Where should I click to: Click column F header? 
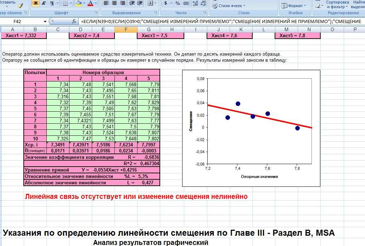pos(127,29)
